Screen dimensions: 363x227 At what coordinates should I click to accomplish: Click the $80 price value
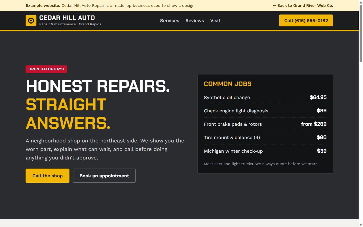tap(322, 137)
